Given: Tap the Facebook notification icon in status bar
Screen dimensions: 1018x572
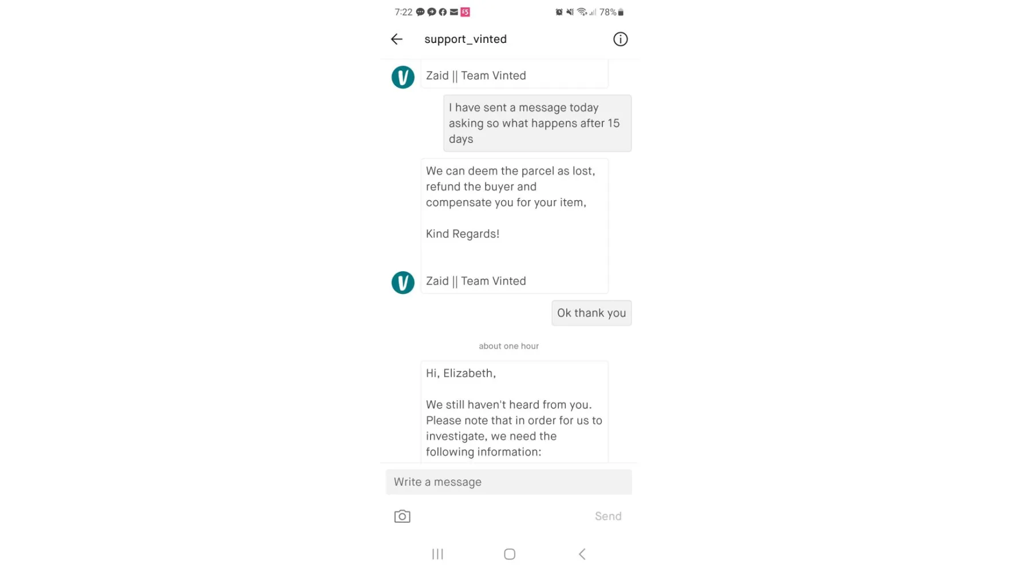Looking at the screenshot, I should pyautogui.click(x=443, y=12).
